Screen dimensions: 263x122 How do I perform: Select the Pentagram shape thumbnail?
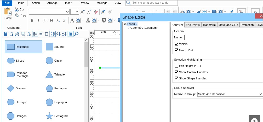point(49,116)
